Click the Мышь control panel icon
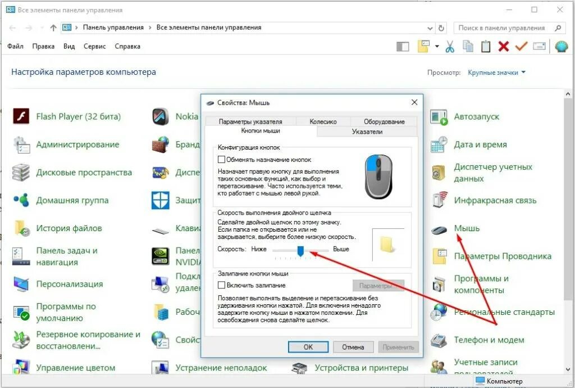The height and width of the screenshot is (388, 575). [x=439, y=230]
